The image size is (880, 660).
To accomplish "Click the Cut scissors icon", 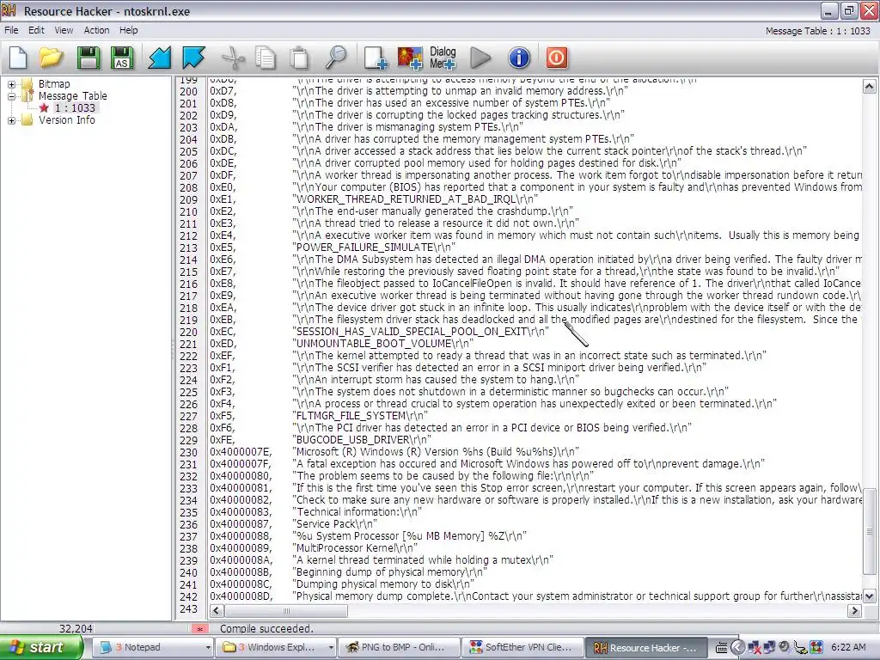I will click(233, 58).
